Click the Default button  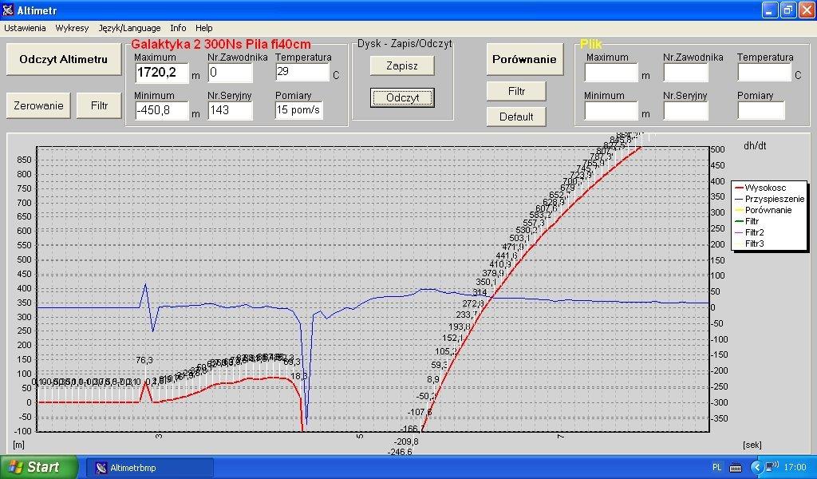[x=516, y=117]
